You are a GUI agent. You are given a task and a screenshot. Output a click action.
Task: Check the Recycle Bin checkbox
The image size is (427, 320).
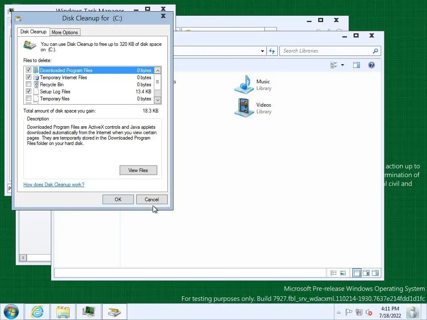pyautogui.click(x=28, y=84)
